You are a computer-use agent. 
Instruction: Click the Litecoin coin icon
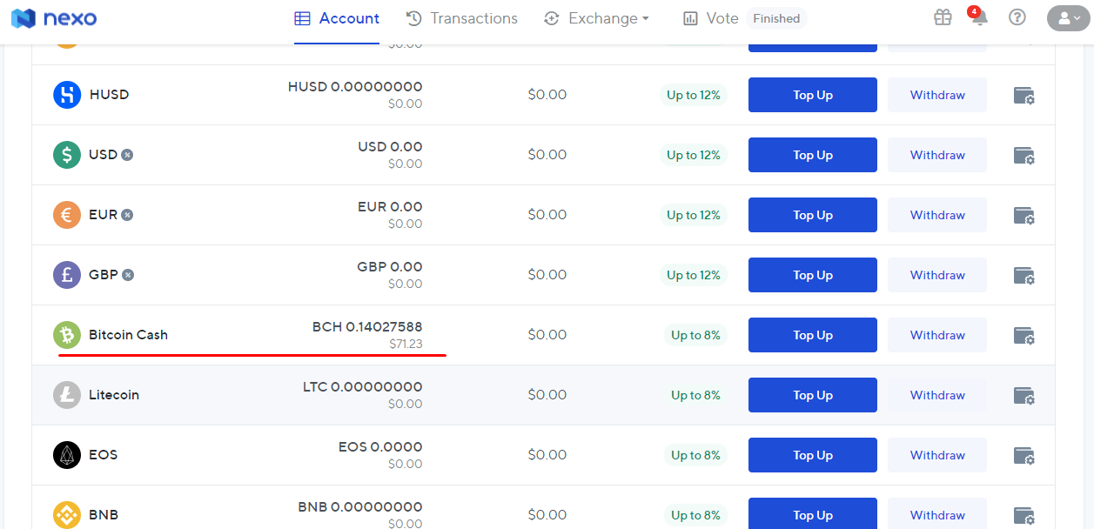pos(67,395)
